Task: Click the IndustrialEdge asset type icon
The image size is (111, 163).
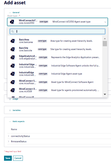Action: coord(13,74)
